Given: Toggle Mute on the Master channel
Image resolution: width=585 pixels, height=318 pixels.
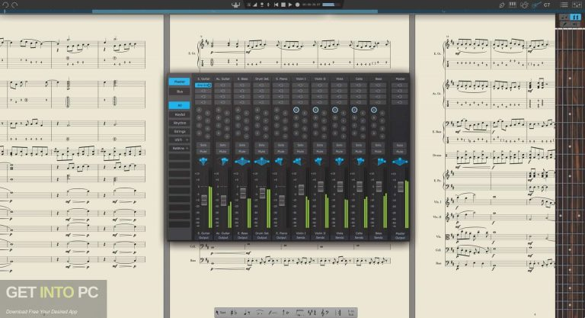Looking at the screenshot, I should click(x=400, y=151).
